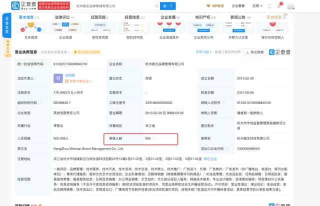Click info icon beside 进出口企业代码
The height and width of the screenshot is (206, 320).
[x=227, y=148]
